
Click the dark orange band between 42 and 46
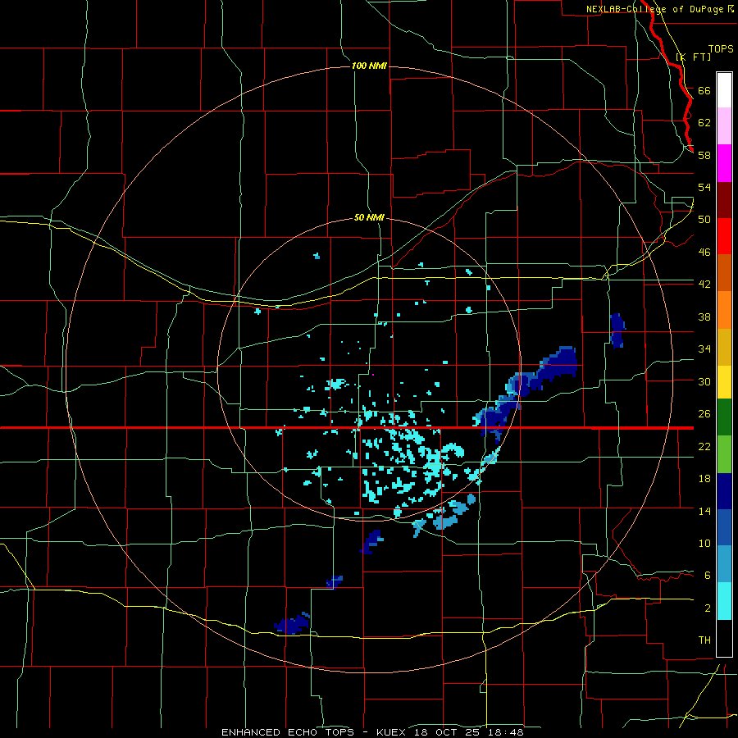coord(724,272)
